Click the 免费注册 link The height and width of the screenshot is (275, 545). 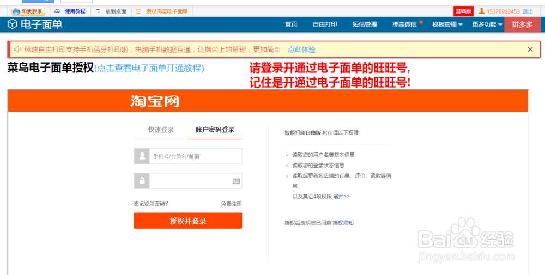coord(232,204)
